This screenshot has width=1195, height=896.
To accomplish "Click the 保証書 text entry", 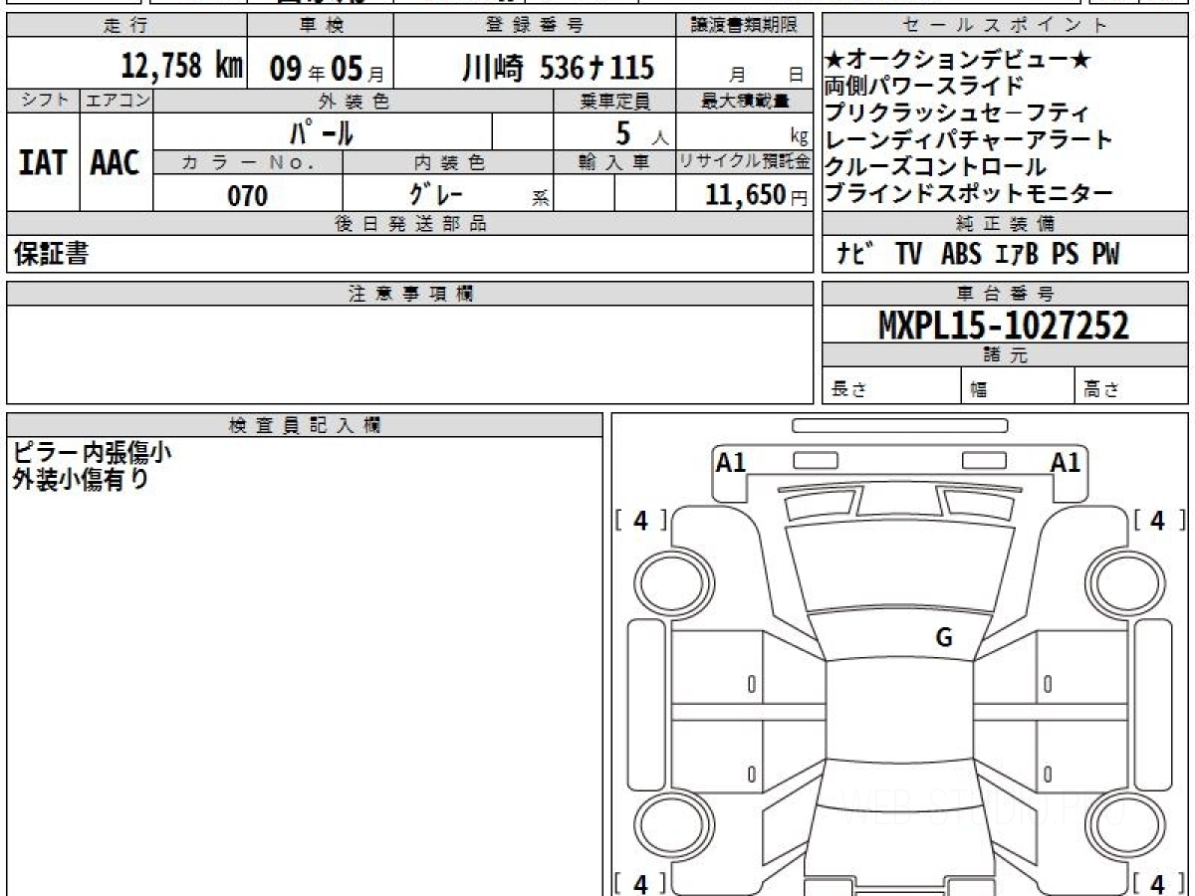I will coord(51,255).
